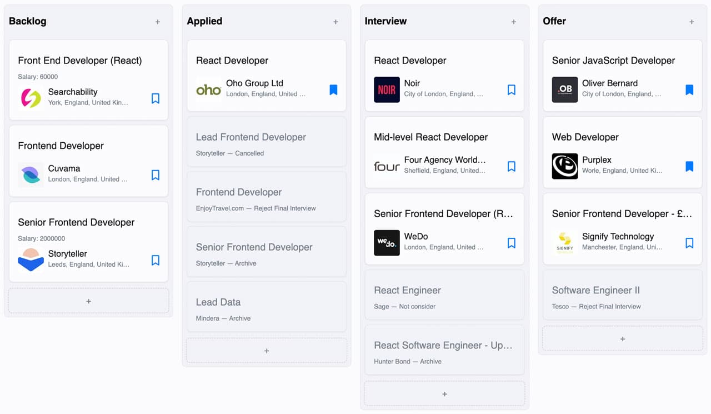Click the Noir company logo
The image size is (711, 414).
pyautogui.click(x=387, y=89)
